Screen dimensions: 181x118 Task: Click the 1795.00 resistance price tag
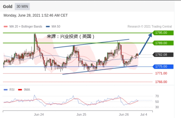(163, 33)
